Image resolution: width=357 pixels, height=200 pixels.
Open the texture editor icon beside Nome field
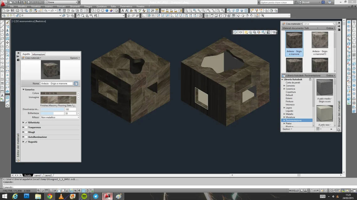[76, 83]
